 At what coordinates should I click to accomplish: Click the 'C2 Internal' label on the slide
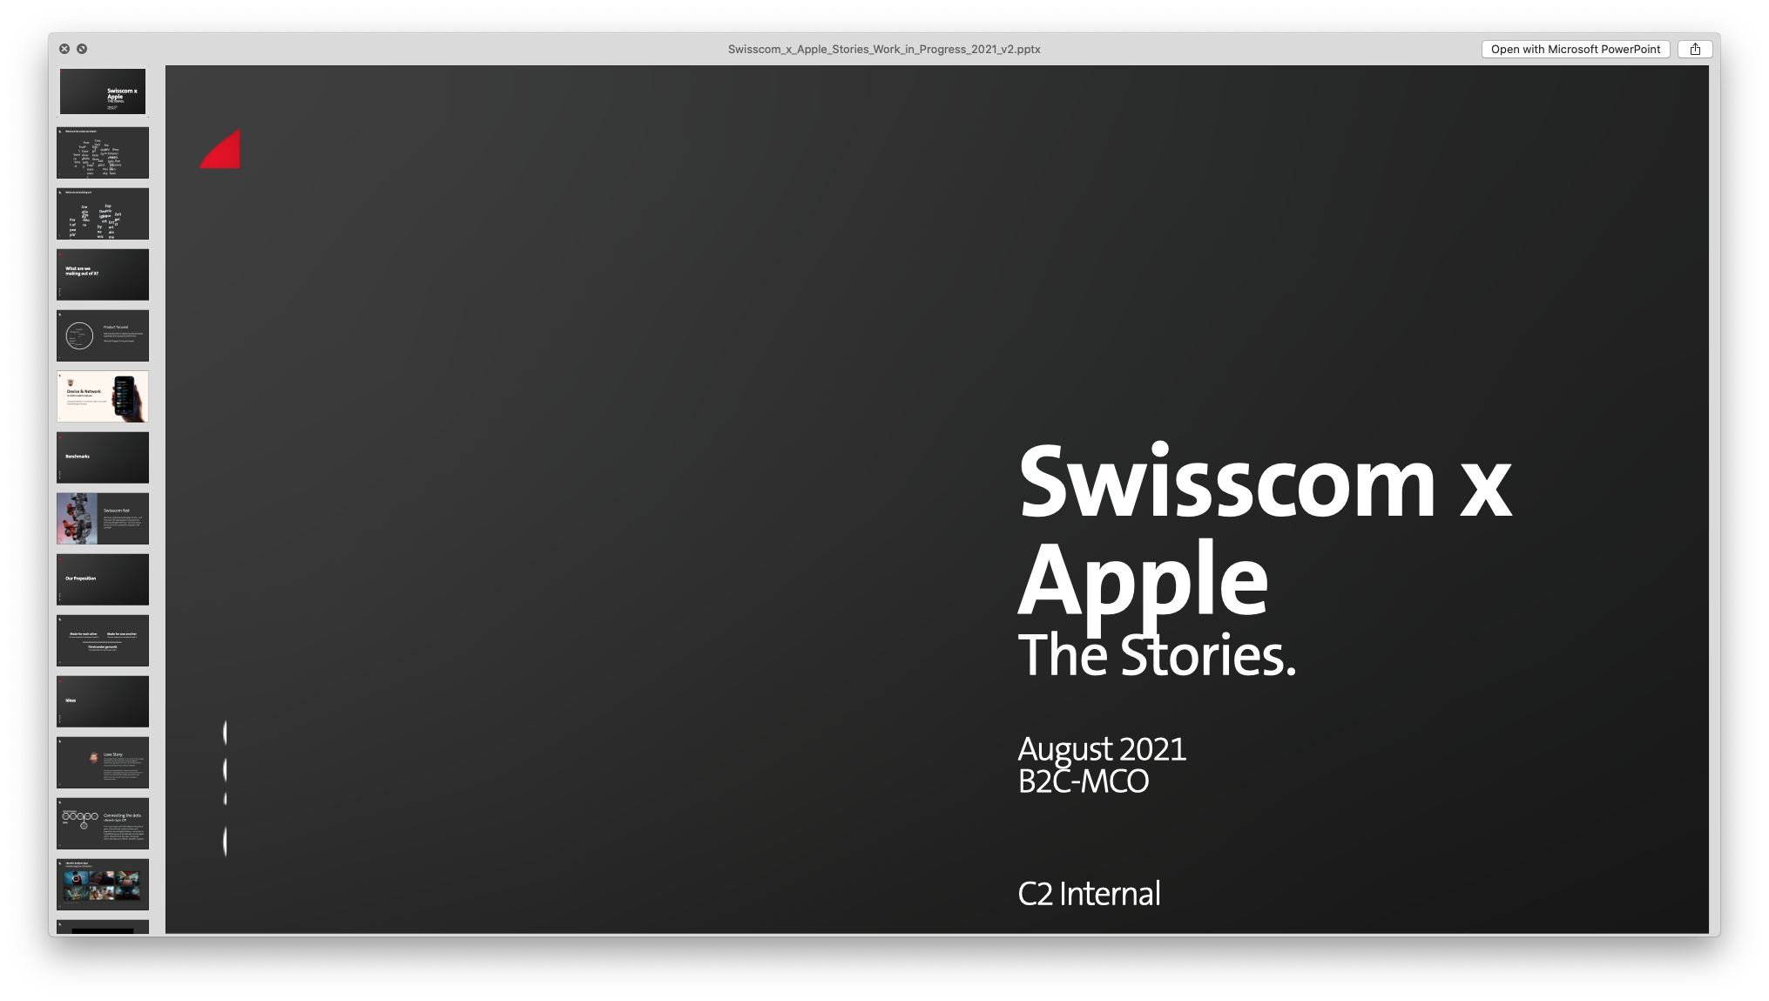(1089, 894)
